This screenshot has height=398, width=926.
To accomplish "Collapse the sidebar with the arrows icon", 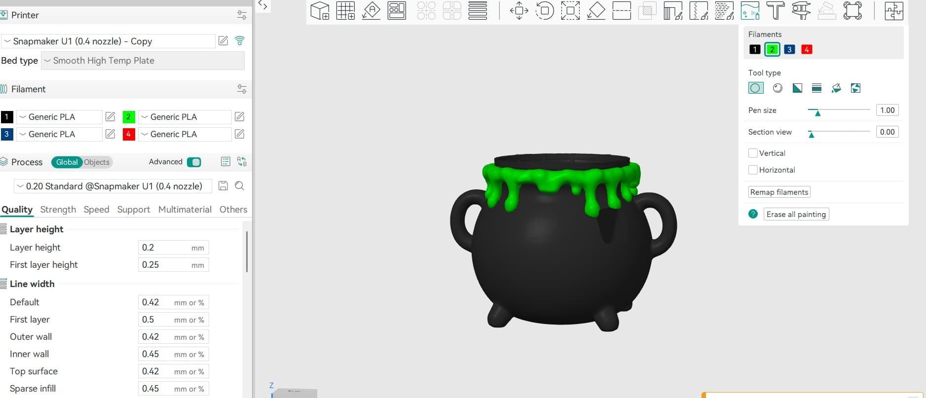I will pos(263,6).
